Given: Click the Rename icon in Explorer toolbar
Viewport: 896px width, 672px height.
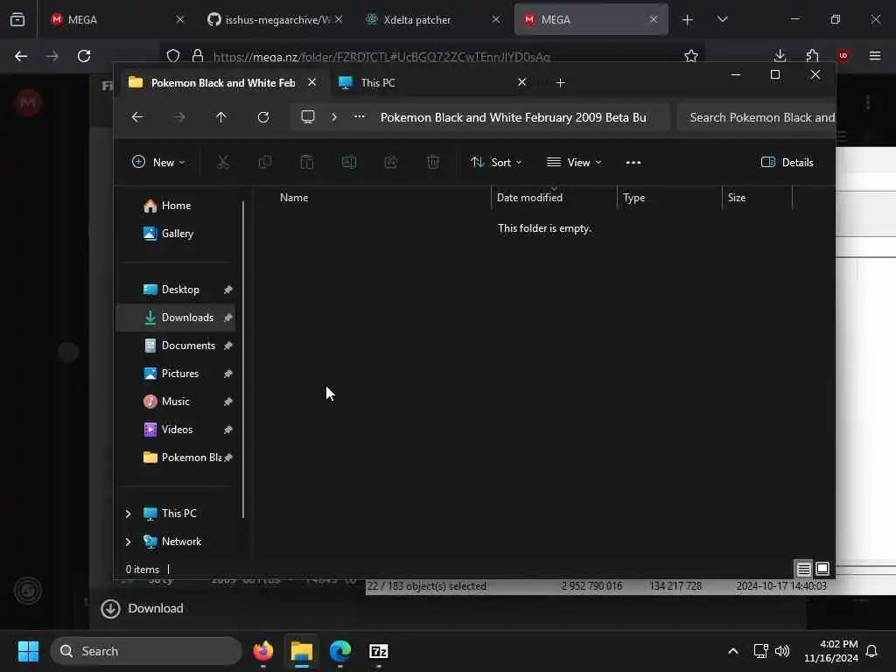Looking at the screenshot, I should point(349,162).
